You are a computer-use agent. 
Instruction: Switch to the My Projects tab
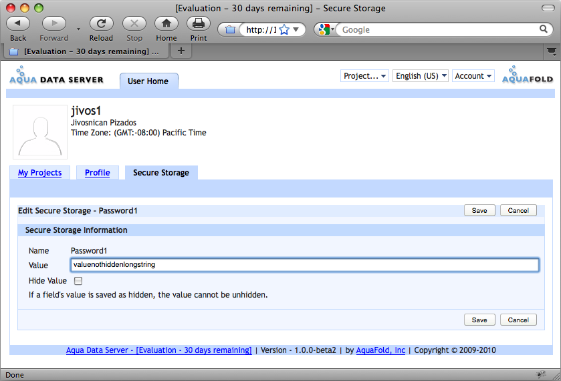[x=39, y=173]
